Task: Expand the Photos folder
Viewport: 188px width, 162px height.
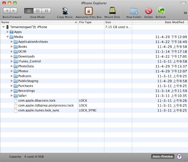Action: [x=12, y=71]
